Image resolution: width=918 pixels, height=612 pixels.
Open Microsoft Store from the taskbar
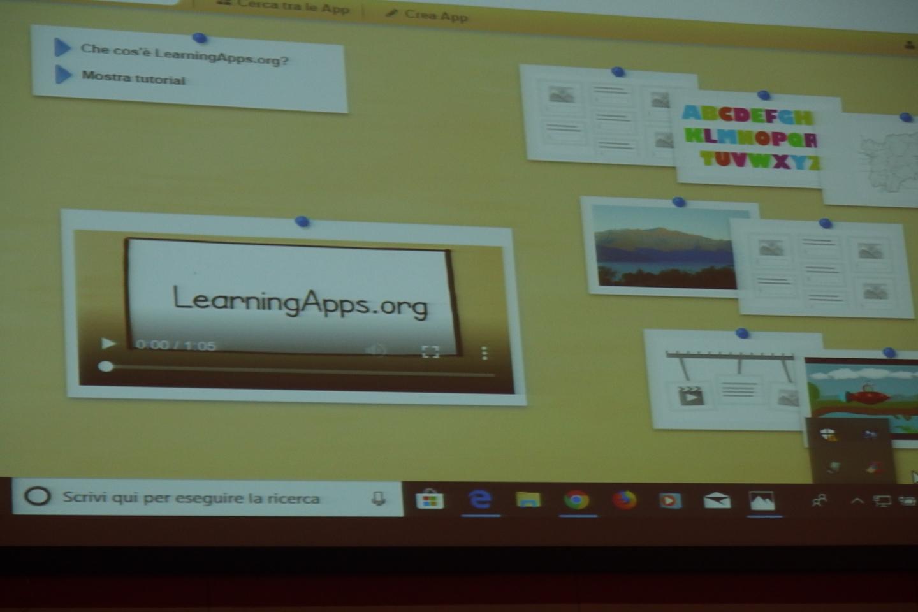[430, 500]
